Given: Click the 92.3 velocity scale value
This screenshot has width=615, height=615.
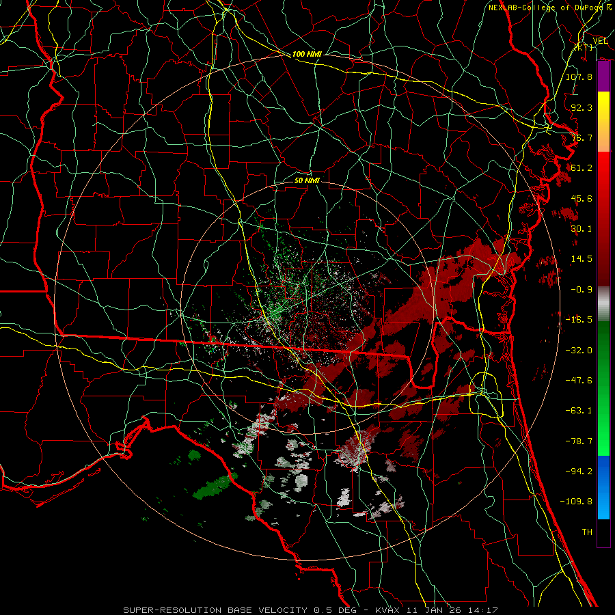Looking at the screenshot, I should (582, 107).
